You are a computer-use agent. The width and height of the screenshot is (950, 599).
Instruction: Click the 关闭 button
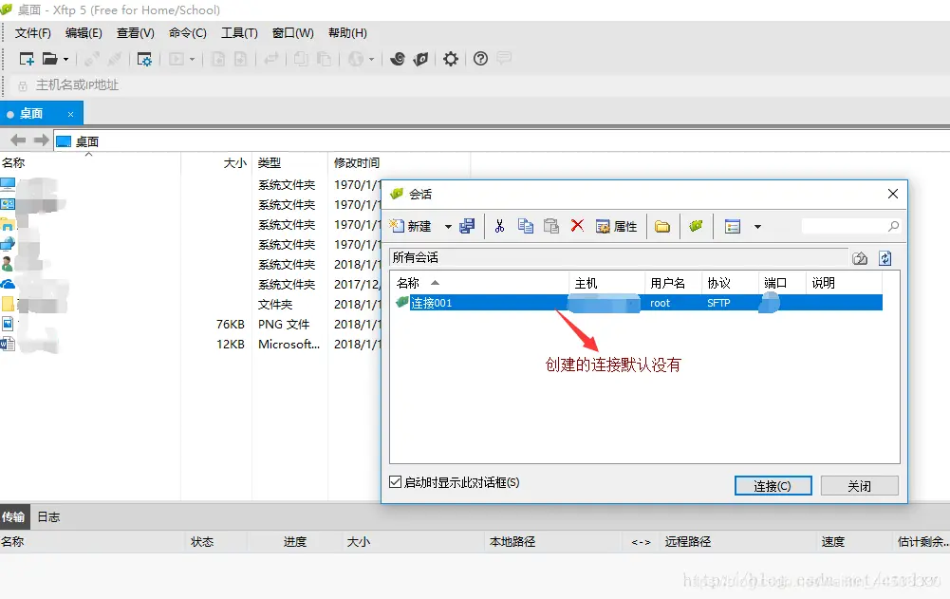click(859, 486)
